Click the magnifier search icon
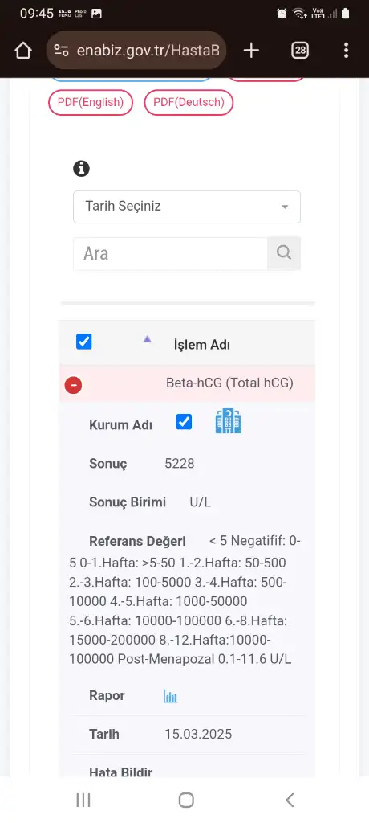Image resolution: width=369 pixels, height=823 pixels. (284, 253)
